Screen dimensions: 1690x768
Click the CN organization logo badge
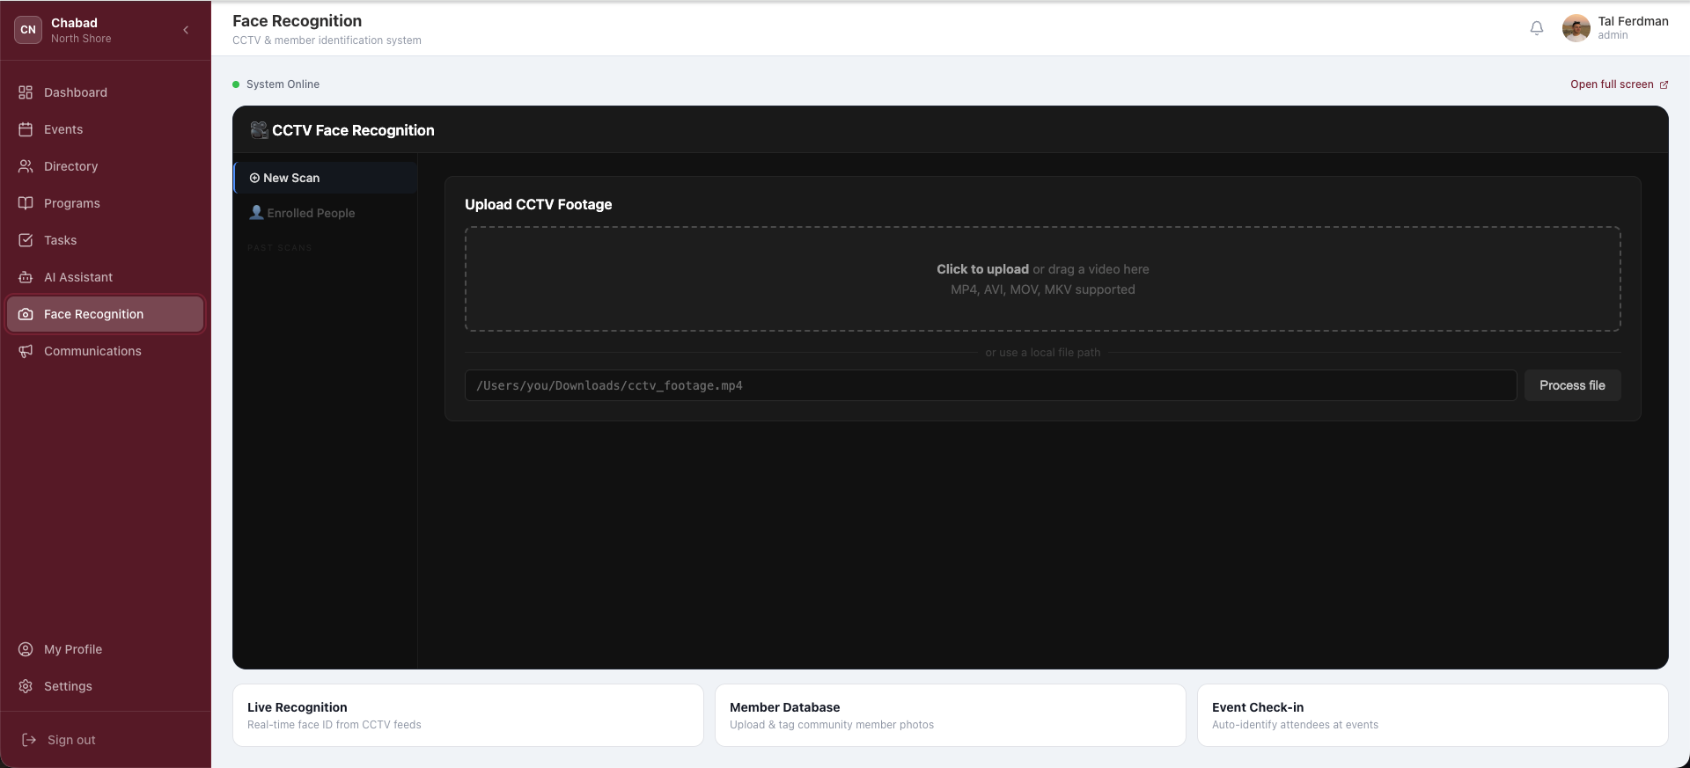pos(28,29)
